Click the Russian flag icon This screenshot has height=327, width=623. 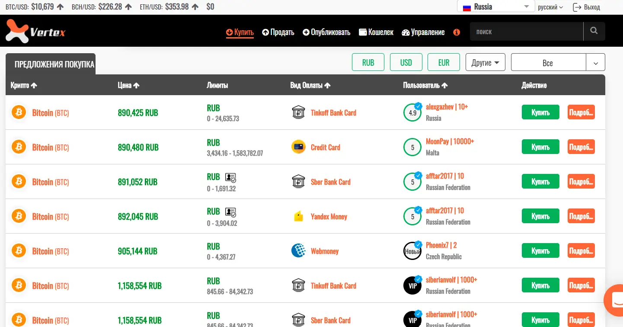tap(467, 7)
